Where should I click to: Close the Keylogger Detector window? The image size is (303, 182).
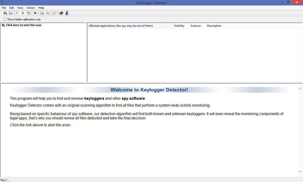[297, 2]
